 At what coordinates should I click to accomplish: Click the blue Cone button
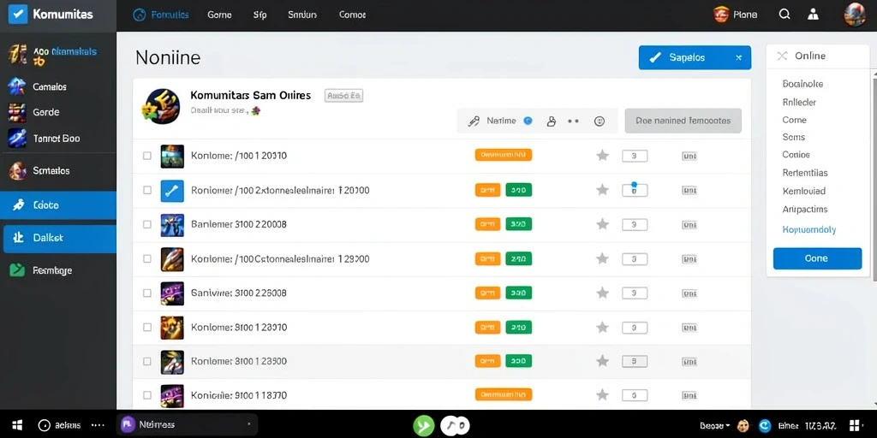point(817,258)
